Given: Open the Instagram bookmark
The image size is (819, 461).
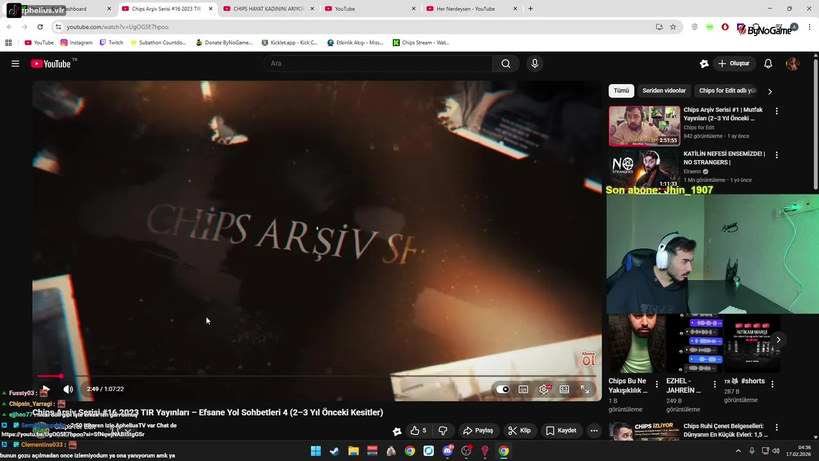Looking at the screenshot, I should (76, 43).
